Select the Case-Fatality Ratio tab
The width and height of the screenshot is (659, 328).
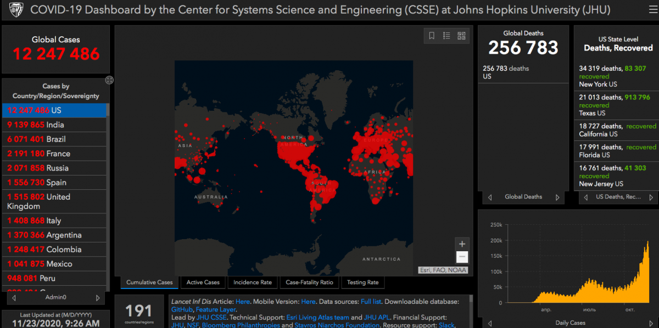pos(309,282)
